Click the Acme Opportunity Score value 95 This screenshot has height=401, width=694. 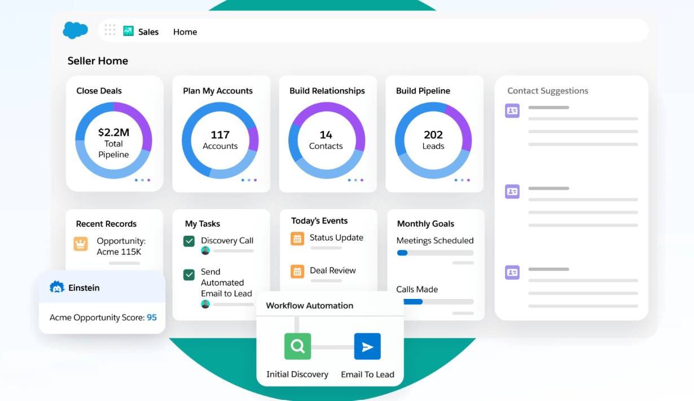coord(152,318)
